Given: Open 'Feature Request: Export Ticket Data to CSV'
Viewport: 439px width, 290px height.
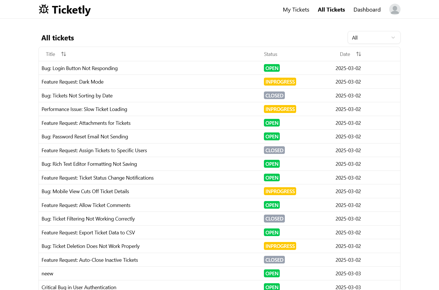Looking at the screenshot, I should (88, 233).
